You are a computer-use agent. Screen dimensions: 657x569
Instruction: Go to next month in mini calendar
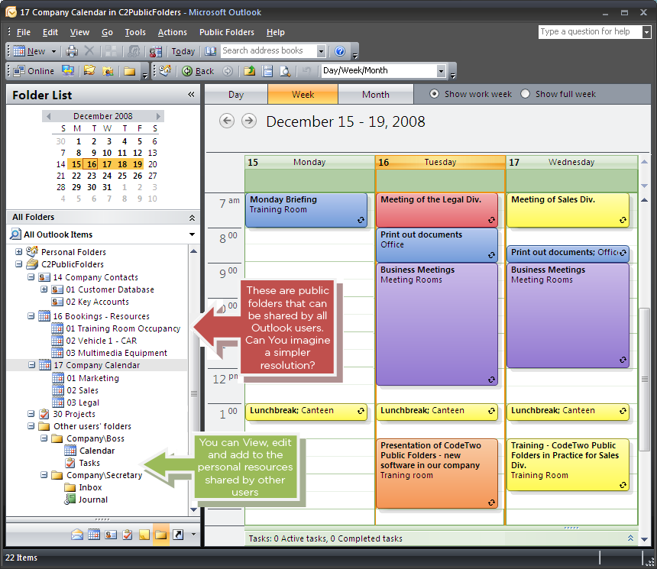pyautogui.click(x=158, y=116)
